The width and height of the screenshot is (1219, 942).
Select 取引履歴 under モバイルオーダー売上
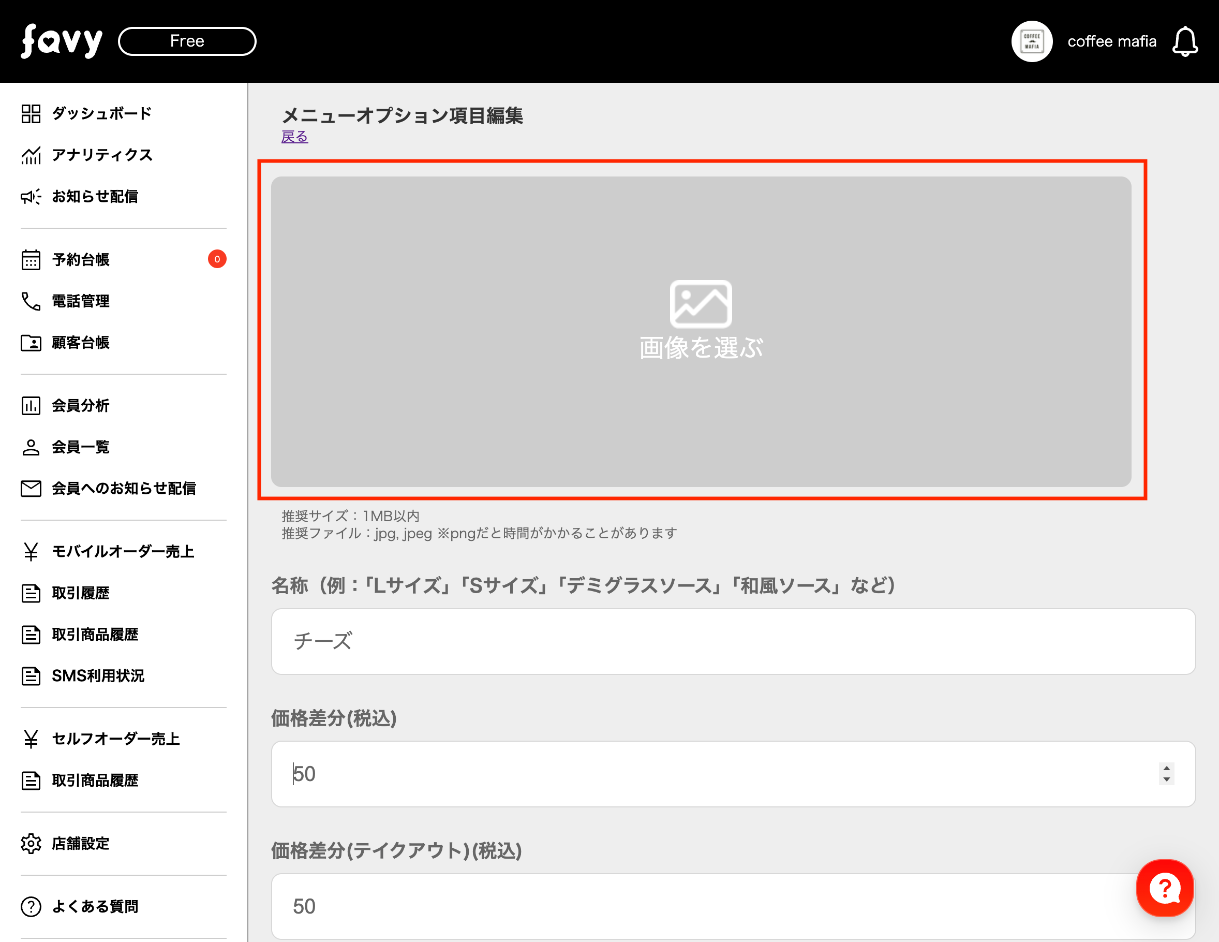point(81,593)
